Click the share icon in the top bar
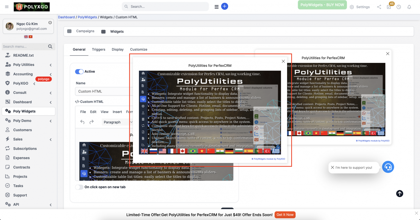Viewport: 420px width, 220px height. (379, 7)
